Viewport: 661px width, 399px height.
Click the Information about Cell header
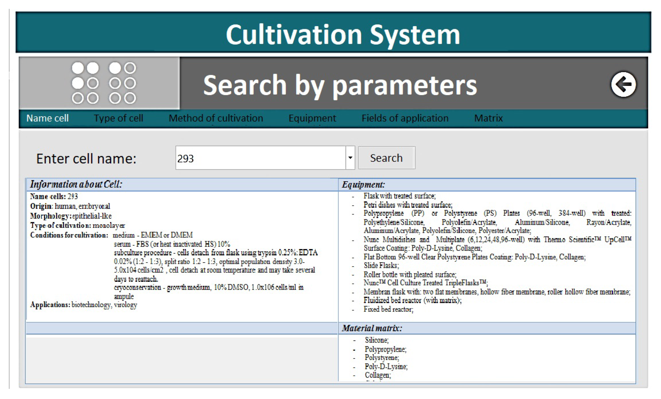76,184
